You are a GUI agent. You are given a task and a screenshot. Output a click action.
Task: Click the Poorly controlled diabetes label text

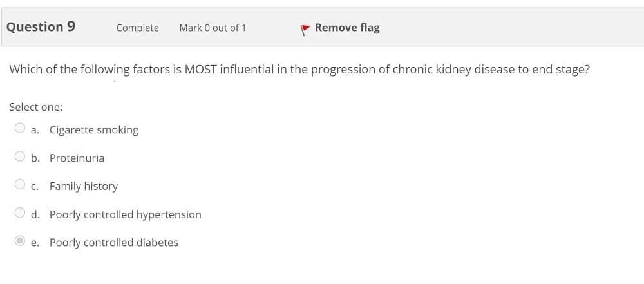(x=113, y=243)
